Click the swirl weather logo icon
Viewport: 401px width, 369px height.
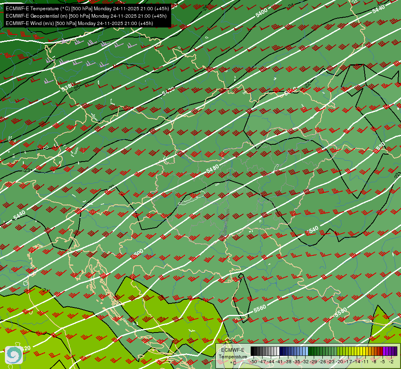pyautogui.click(x=14, y=355)
